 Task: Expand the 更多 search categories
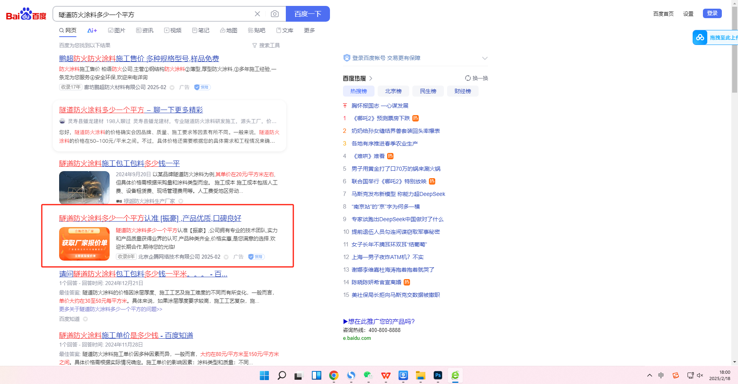pos(309,30)
